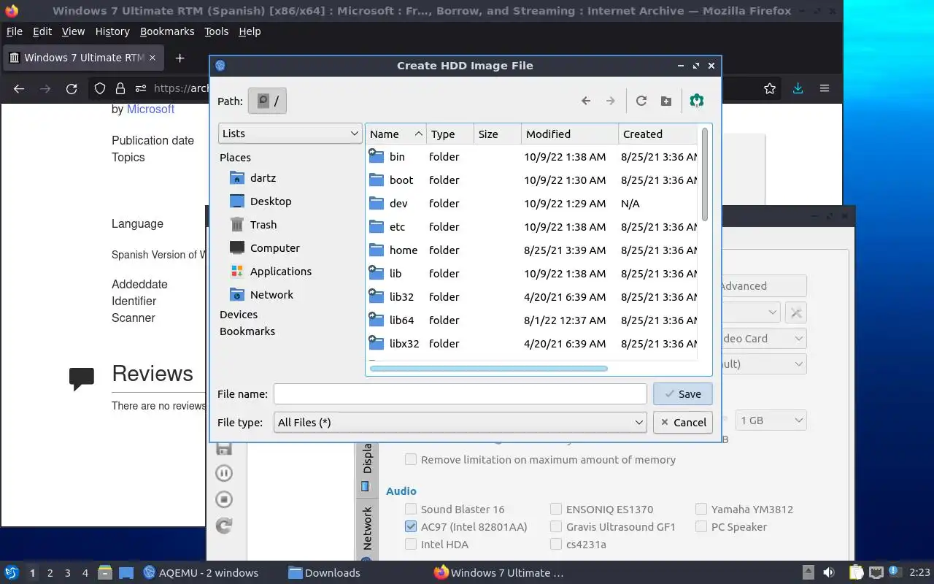The height and width of the screenshot is (584, 934).
Task: Enable Yamaha YM3812 audio
Action: point(701,509)
